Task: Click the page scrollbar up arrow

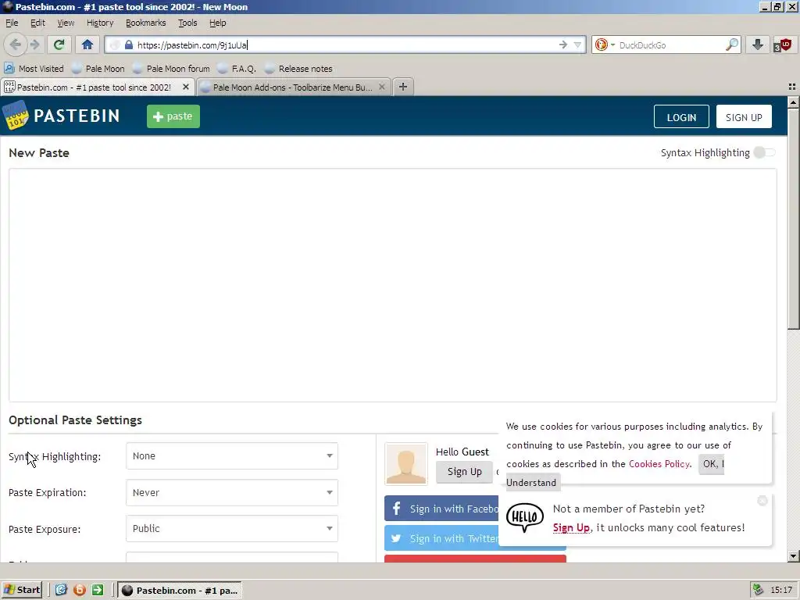Action: click(x=793, y=102)
